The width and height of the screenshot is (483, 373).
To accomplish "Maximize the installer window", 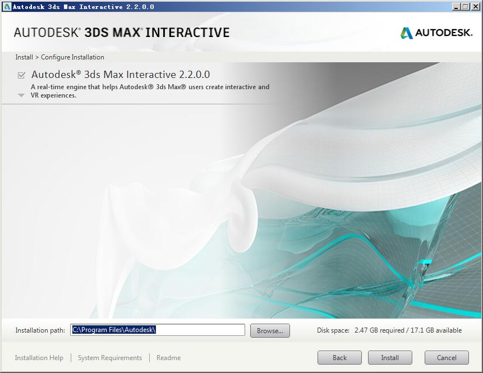I will 466,7.
